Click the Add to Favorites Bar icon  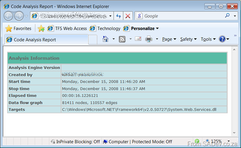pyautogui.click(x=41, y=28)
